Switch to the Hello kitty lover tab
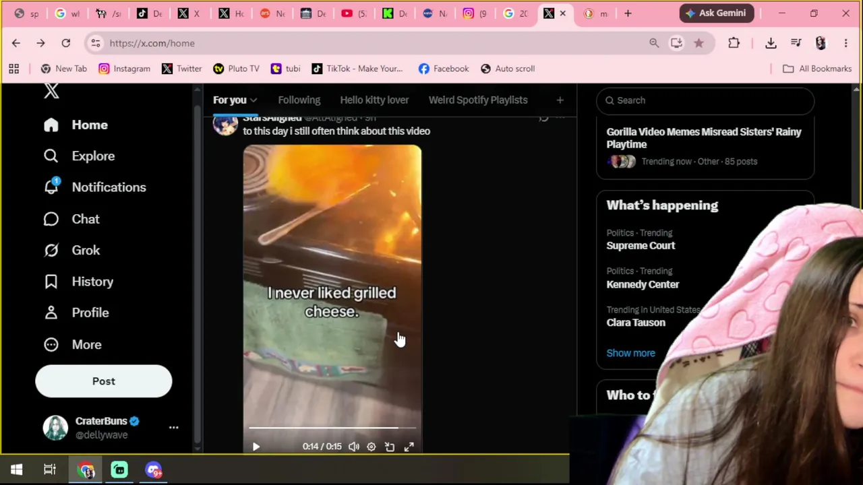Viewport: 863px width, 485px height. (x=374, y=100)
